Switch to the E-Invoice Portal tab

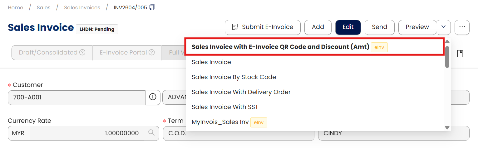[123, 53]
